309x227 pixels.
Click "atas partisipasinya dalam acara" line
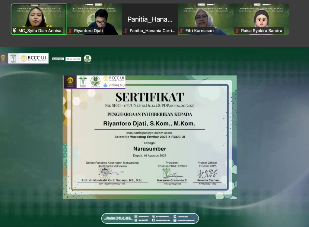(x=149, y=133)
